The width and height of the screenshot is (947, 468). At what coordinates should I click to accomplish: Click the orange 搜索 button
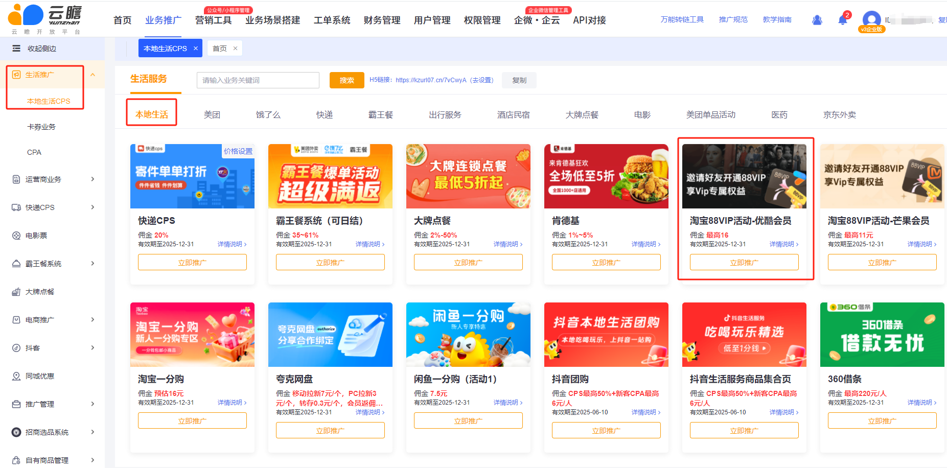click(347, 80)
